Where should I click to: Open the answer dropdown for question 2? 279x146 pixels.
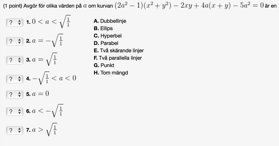coord(15,42)
